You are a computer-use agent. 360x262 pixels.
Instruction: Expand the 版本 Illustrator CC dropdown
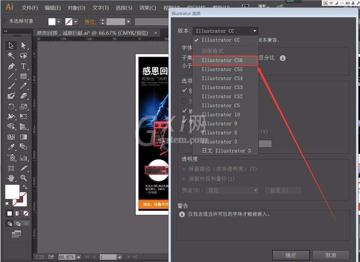click(x=225, y=31)
